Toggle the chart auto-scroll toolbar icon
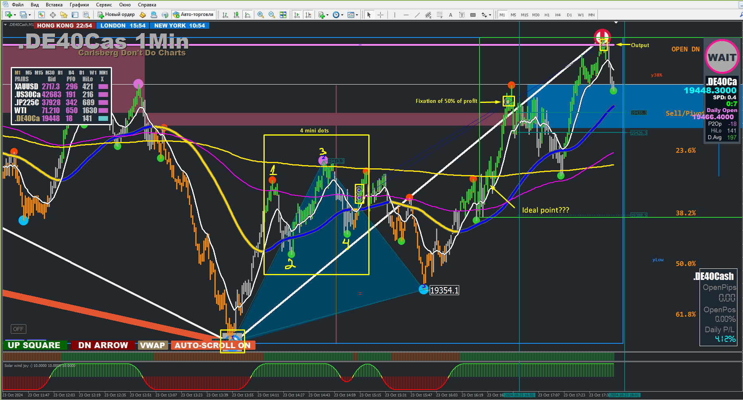The image size is (743, 400). 297,15
